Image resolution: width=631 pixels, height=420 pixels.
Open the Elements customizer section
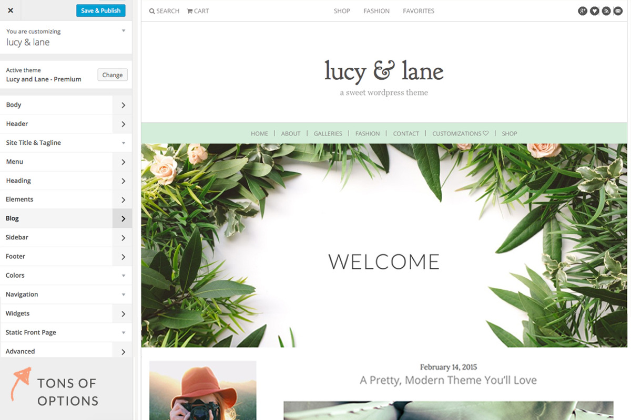pyautogui.click(x=66, y=199)
